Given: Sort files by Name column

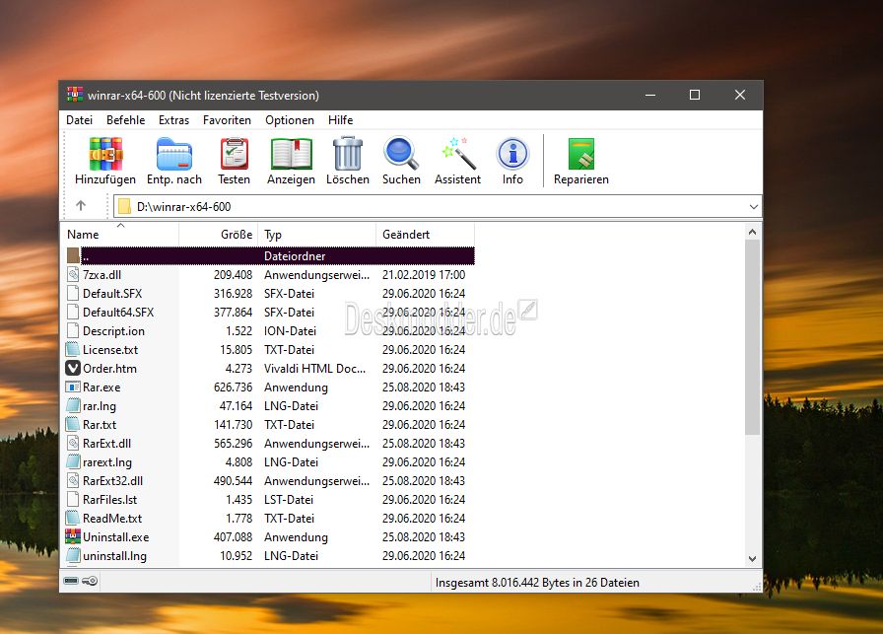Looking at the screenshot, I should click(120, 235).
